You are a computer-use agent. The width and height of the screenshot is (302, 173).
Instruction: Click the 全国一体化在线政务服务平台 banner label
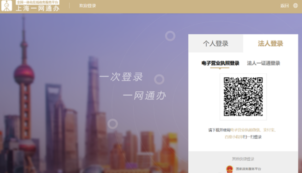[37, 2]
